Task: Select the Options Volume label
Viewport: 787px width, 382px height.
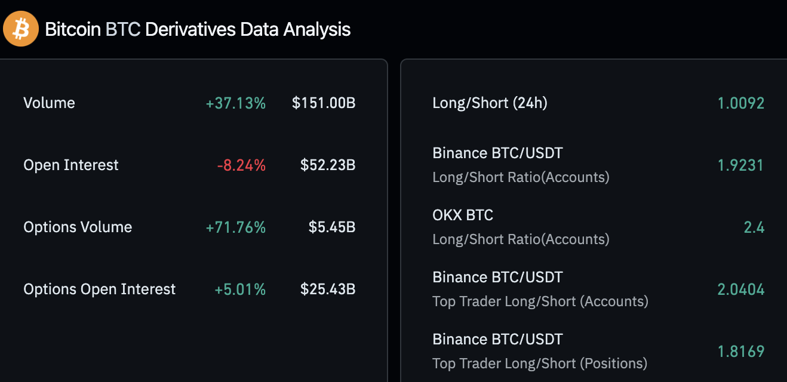Action: [78, 227]
